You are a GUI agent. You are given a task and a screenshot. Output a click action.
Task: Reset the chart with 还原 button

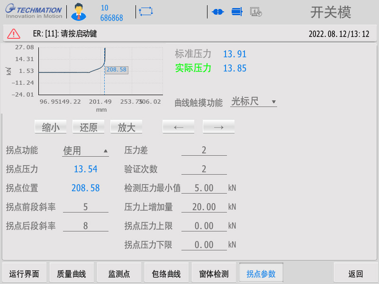tap(88, 127)
